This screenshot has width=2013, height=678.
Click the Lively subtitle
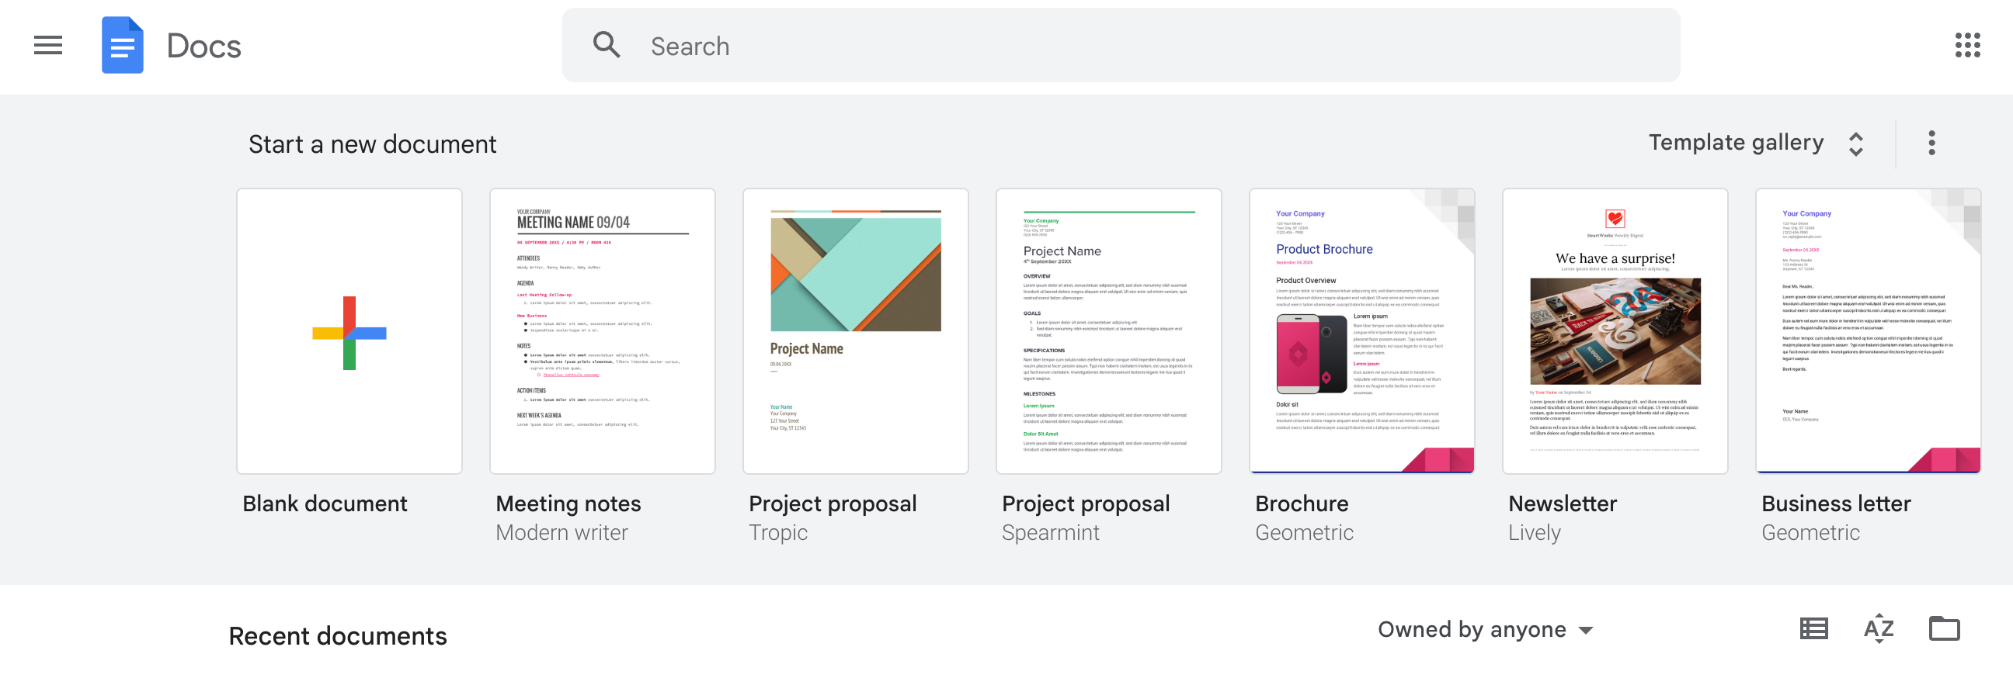click(x=1535, y=532)
